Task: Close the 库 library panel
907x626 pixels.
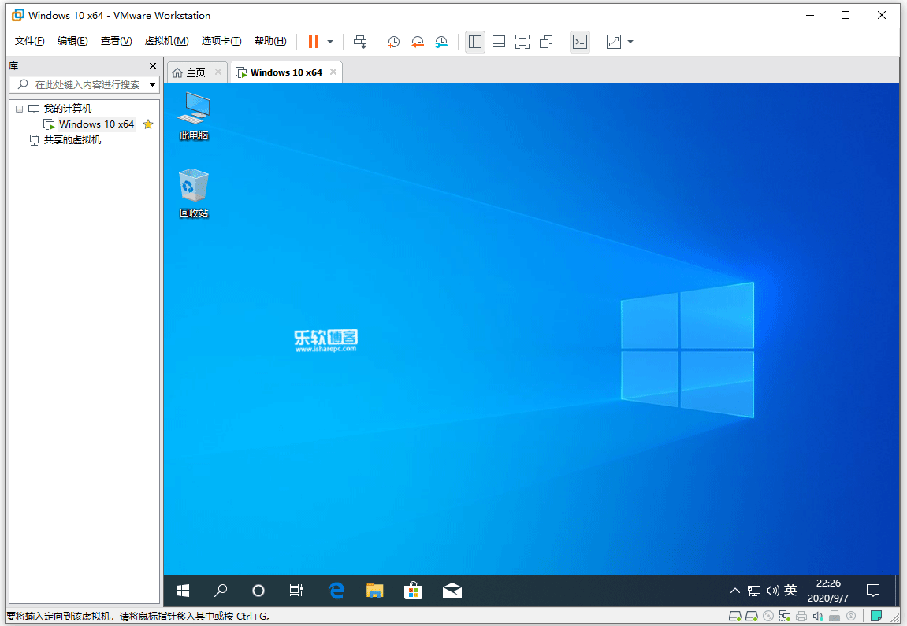Action: tap(153, 66)
